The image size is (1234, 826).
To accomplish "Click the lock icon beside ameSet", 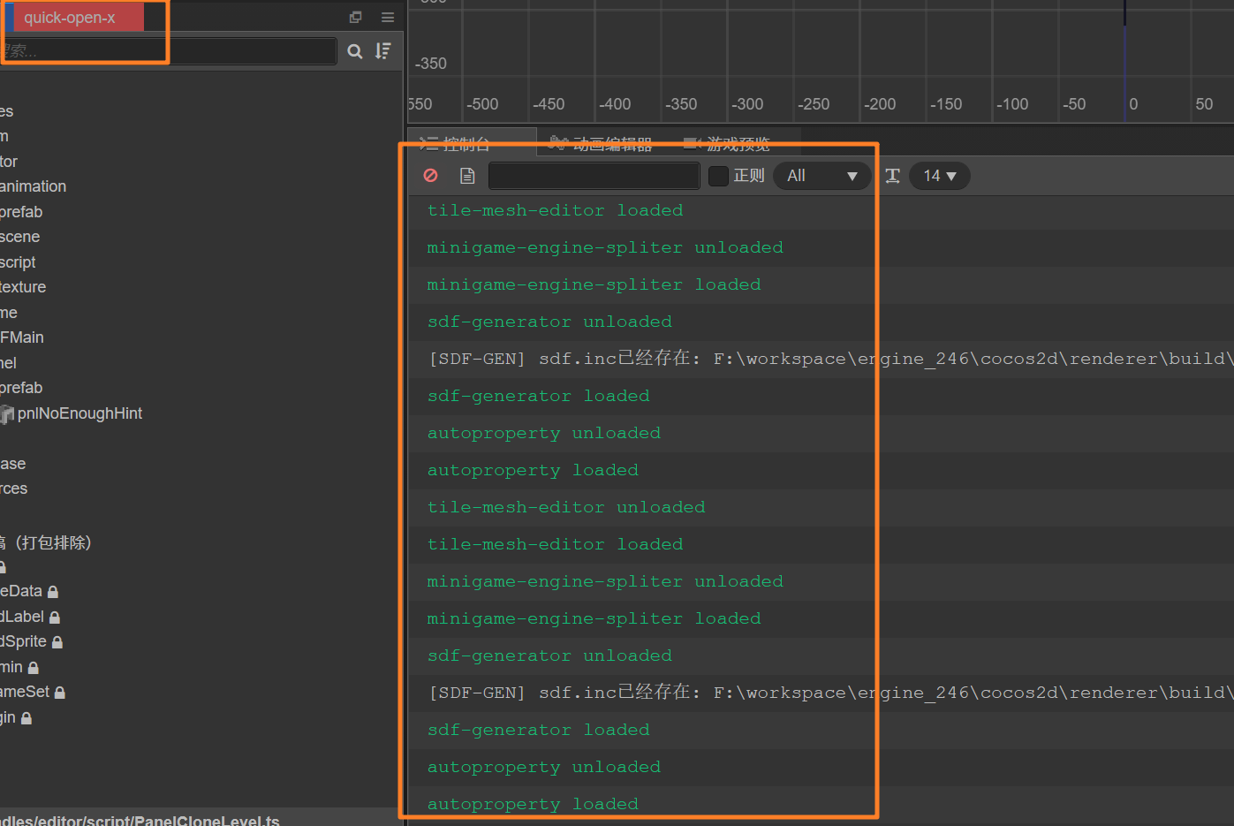I will click(x=60, y=693).
